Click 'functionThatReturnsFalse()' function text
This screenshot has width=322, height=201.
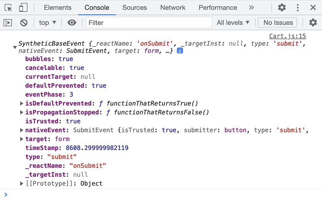pos(161,113)
